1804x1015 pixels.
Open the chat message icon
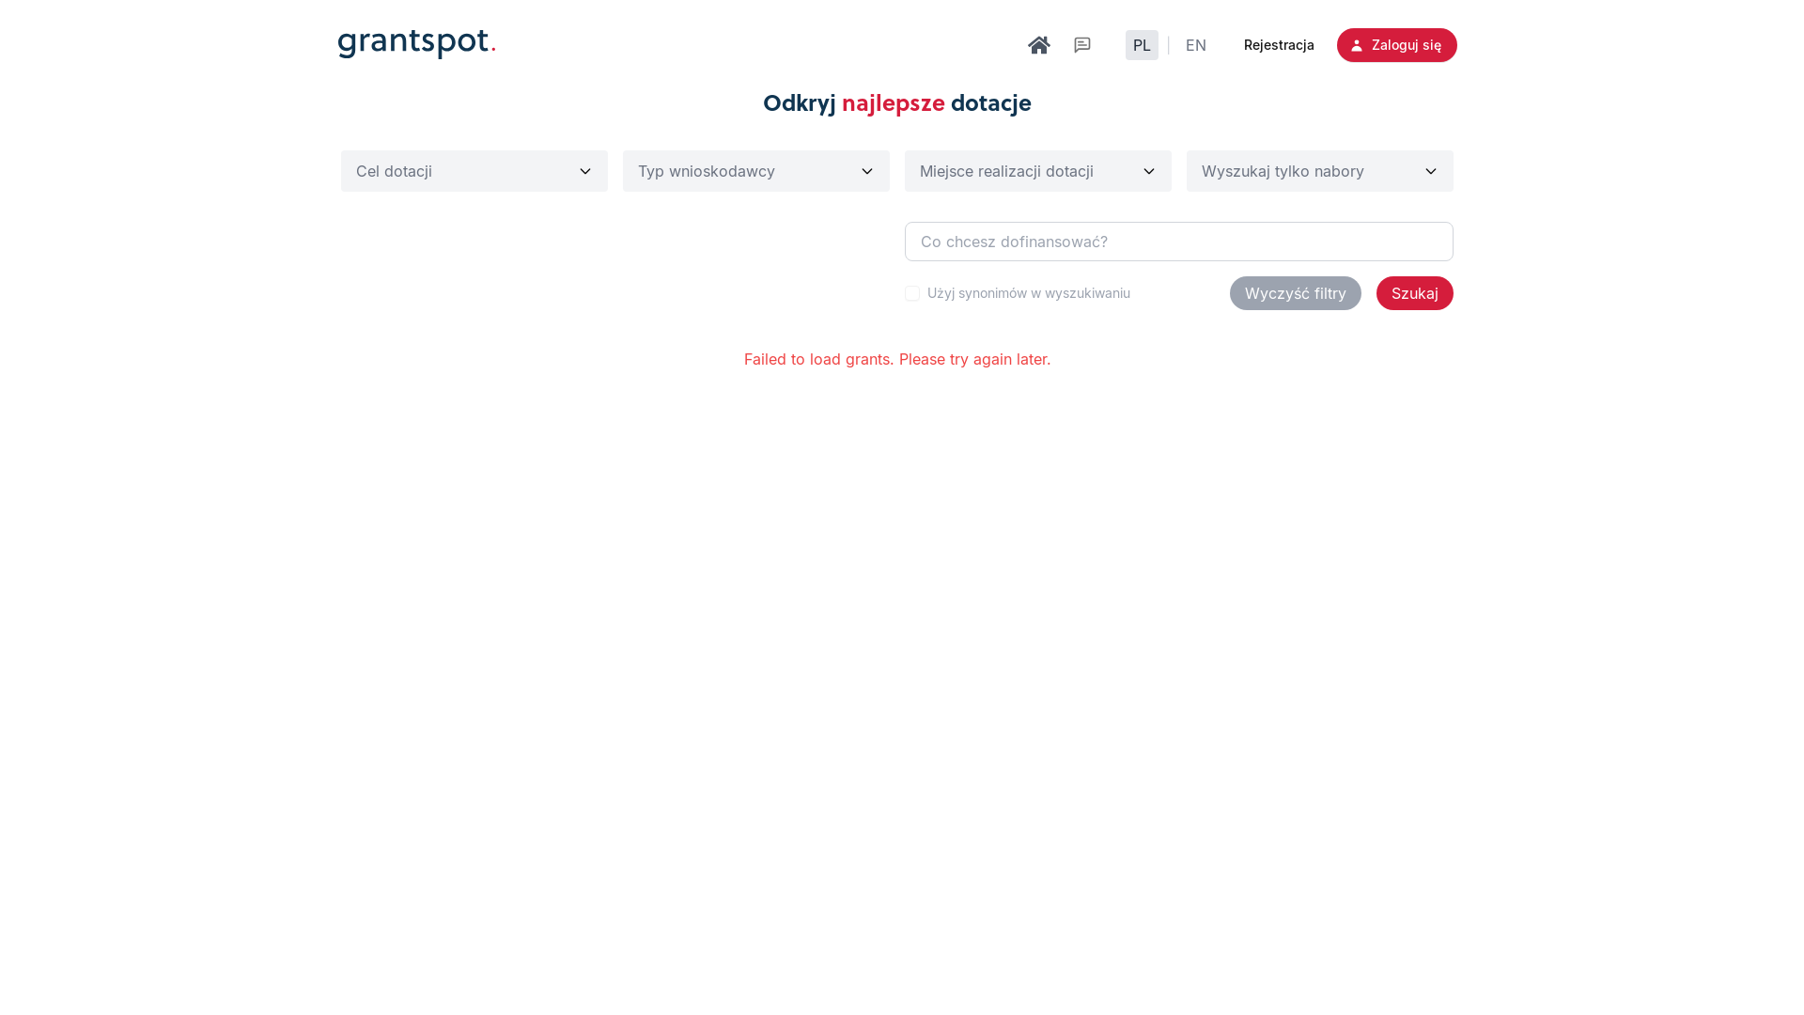[1082, 45]
